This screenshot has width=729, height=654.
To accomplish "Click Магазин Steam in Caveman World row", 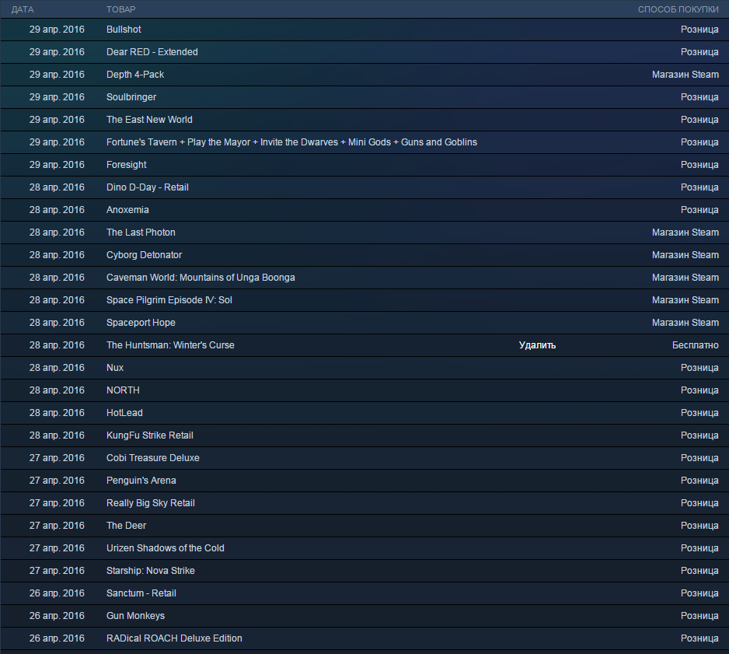I will coord(685,278).
